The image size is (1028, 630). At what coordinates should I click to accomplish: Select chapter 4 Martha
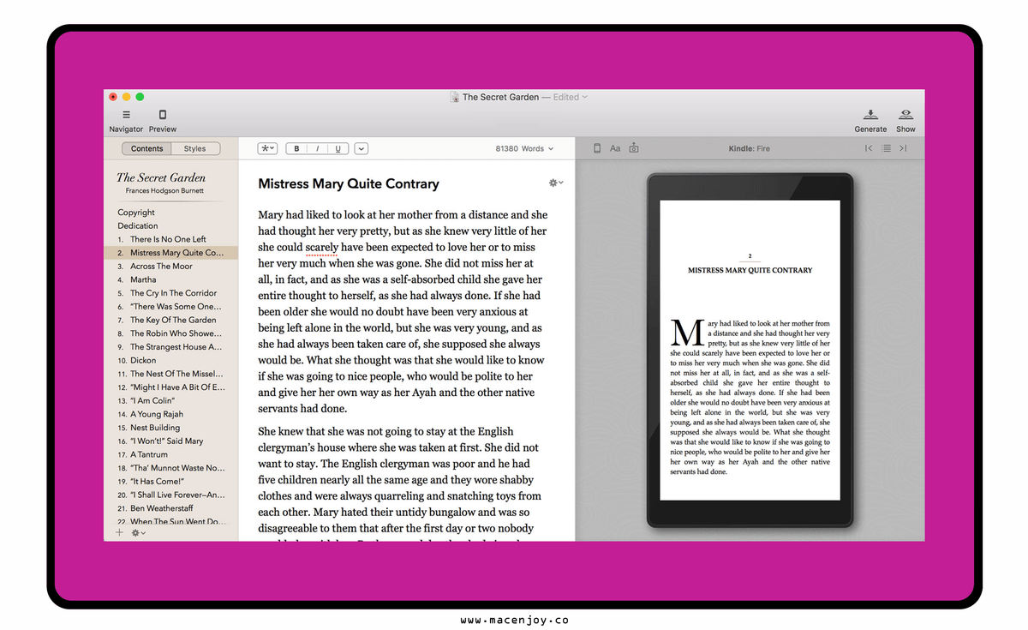pos(171,279)
